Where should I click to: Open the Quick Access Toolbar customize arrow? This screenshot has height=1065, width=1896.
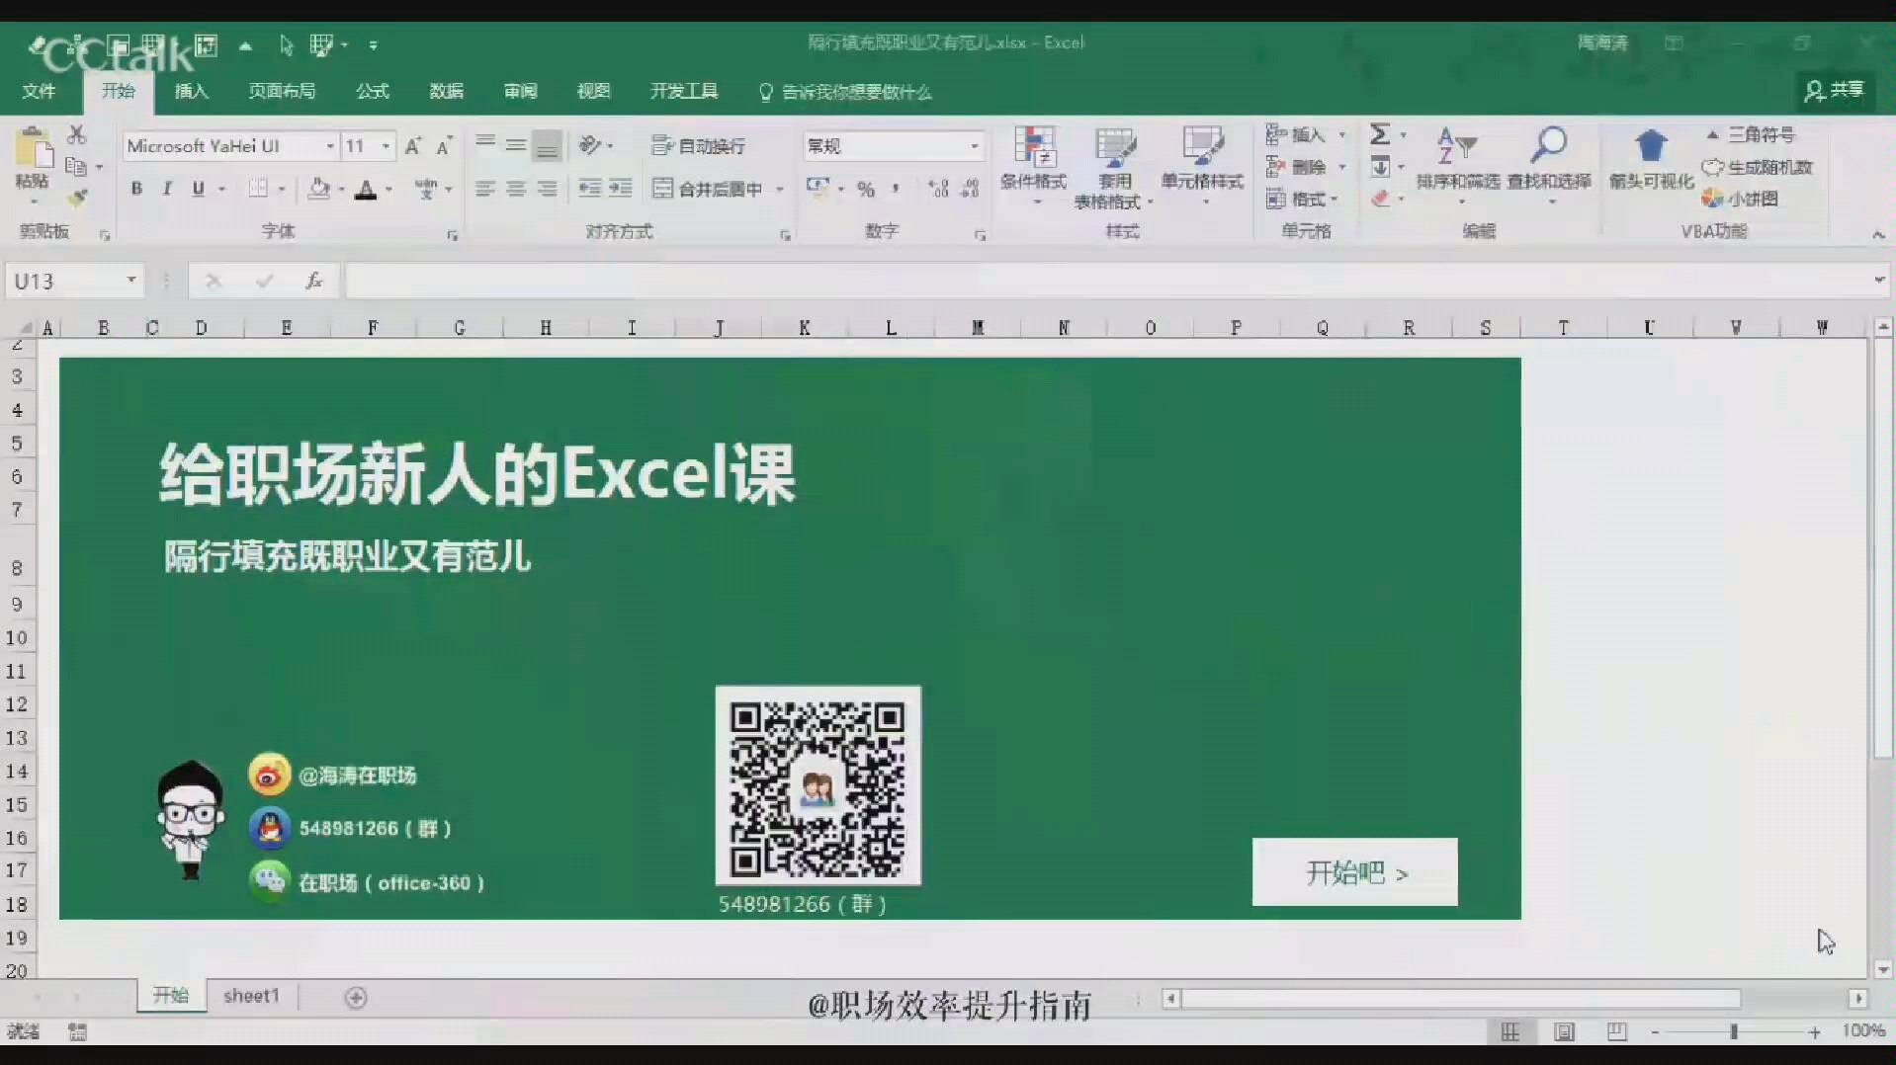(x=373, y=45)
